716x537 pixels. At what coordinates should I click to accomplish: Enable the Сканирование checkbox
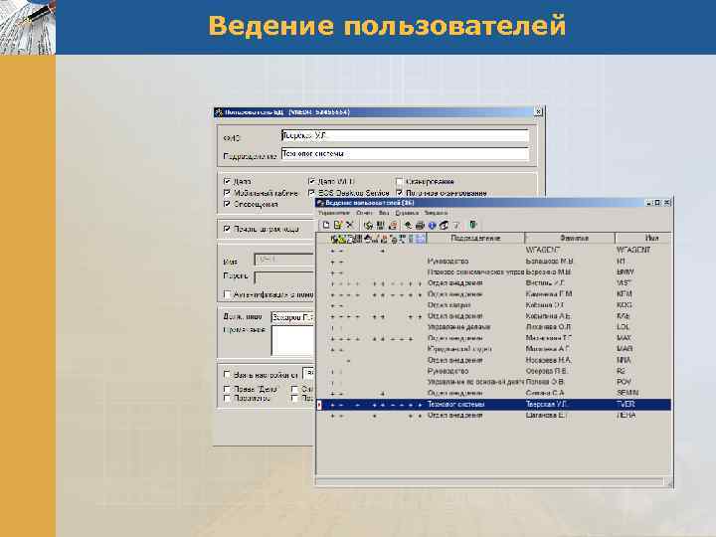[399, 181]
